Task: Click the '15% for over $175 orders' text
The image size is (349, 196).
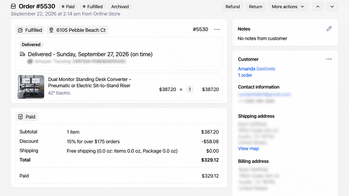Action: (x=93, y=141)
